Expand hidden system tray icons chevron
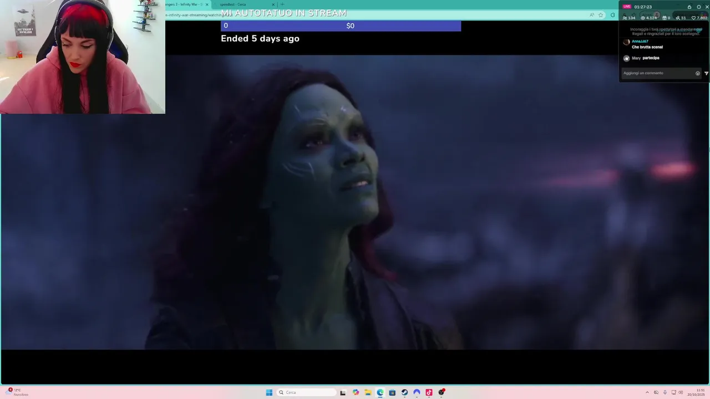The width and height of the screenshot is (710, 399). pos(647,392)
